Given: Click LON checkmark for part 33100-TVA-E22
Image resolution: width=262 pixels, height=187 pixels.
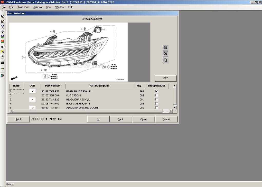Looking at the screenshot, I should click(x=32, y=91).
